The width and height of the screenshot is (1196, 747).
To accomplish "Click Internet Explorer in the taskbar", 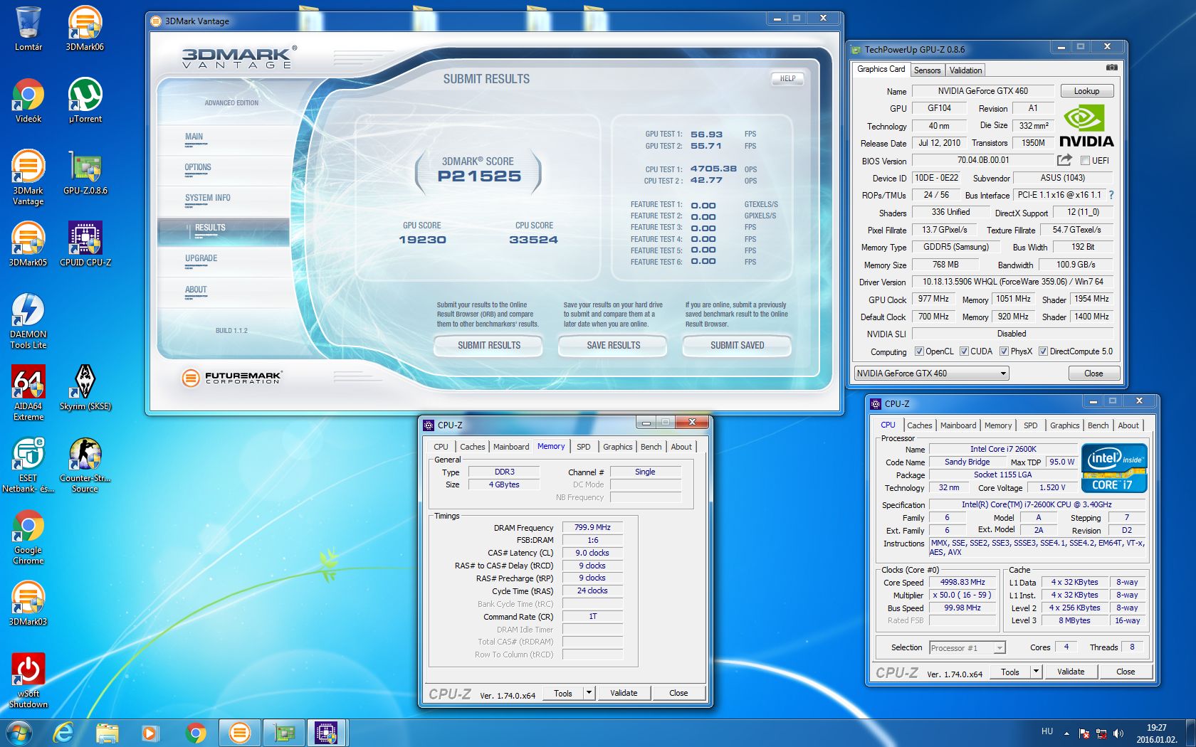I will [64, 732].
